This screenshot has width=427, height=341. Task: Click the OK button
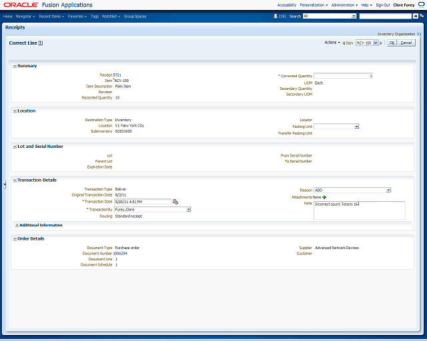[392, 43]
